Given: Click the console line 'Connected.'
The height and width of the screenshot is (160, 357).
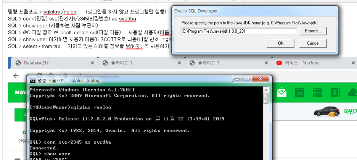Looking at the screenshot, I should [x=44, y=148].
